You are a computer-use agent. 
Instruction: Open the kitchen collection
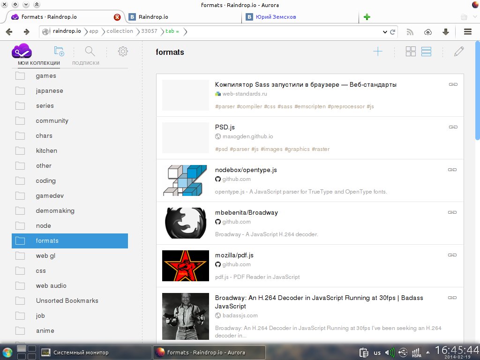coord(70,150)
